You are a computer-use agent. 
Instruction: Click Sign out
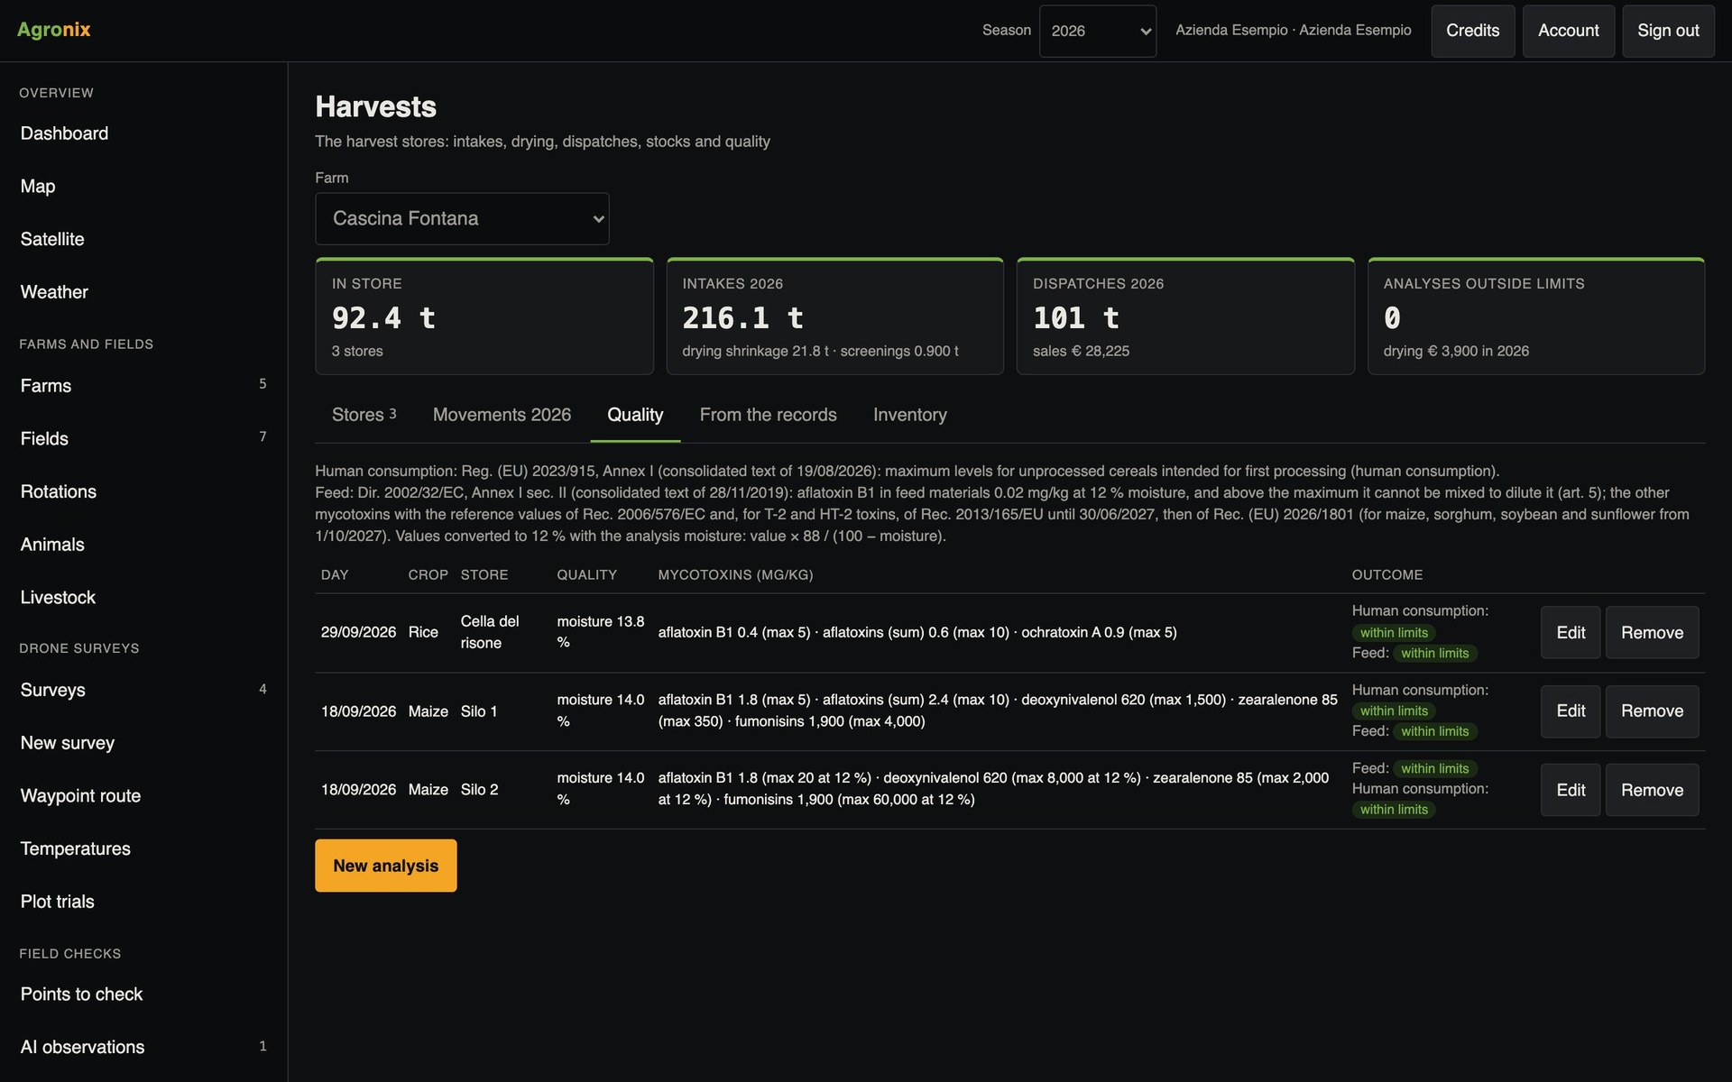click(x=1668, y=31)
